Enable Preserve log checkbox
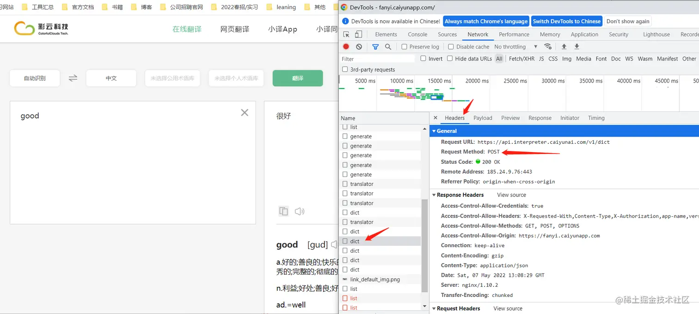699x314 pixels. (404, 47)
